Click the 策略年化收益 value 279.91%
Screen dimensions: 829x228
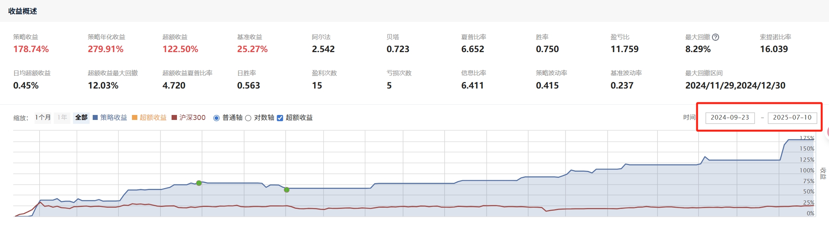click(106, 49)
